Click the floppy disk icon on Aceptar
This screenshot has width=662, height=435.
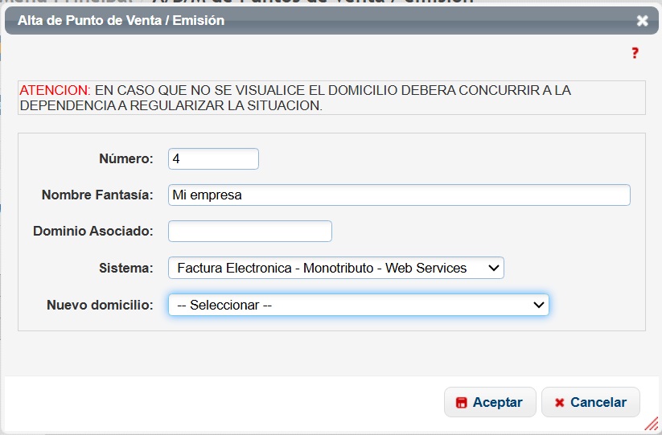(461, 403)
